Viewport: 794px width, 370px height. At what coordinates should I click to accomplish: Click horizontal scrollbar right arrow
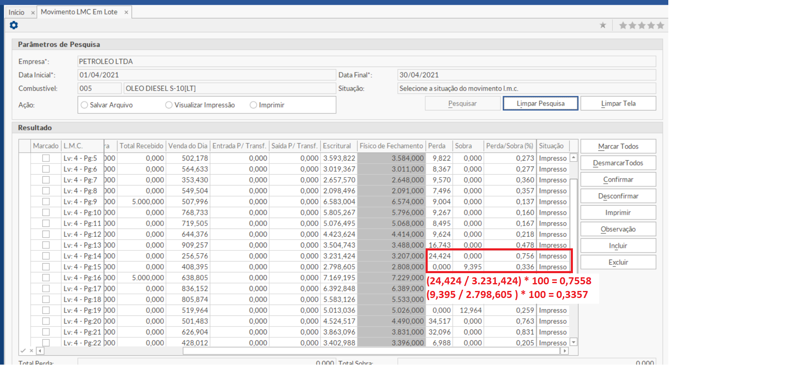pos(564,351)
